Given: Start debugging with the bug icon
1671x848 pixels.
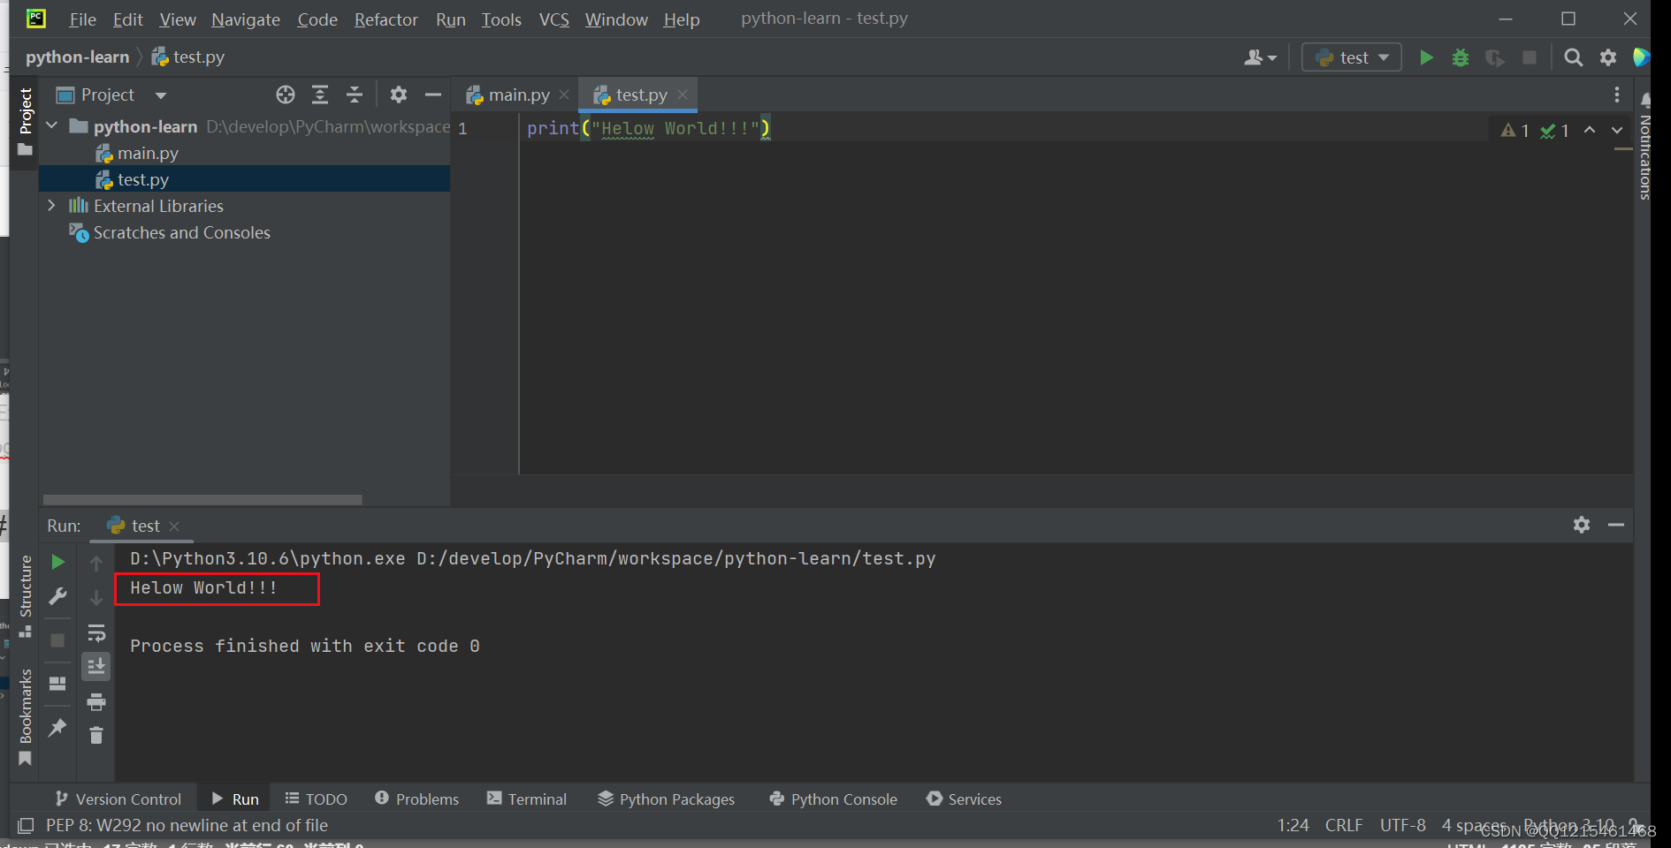Looking at the screenshot, I should (x=1461, y=57).
